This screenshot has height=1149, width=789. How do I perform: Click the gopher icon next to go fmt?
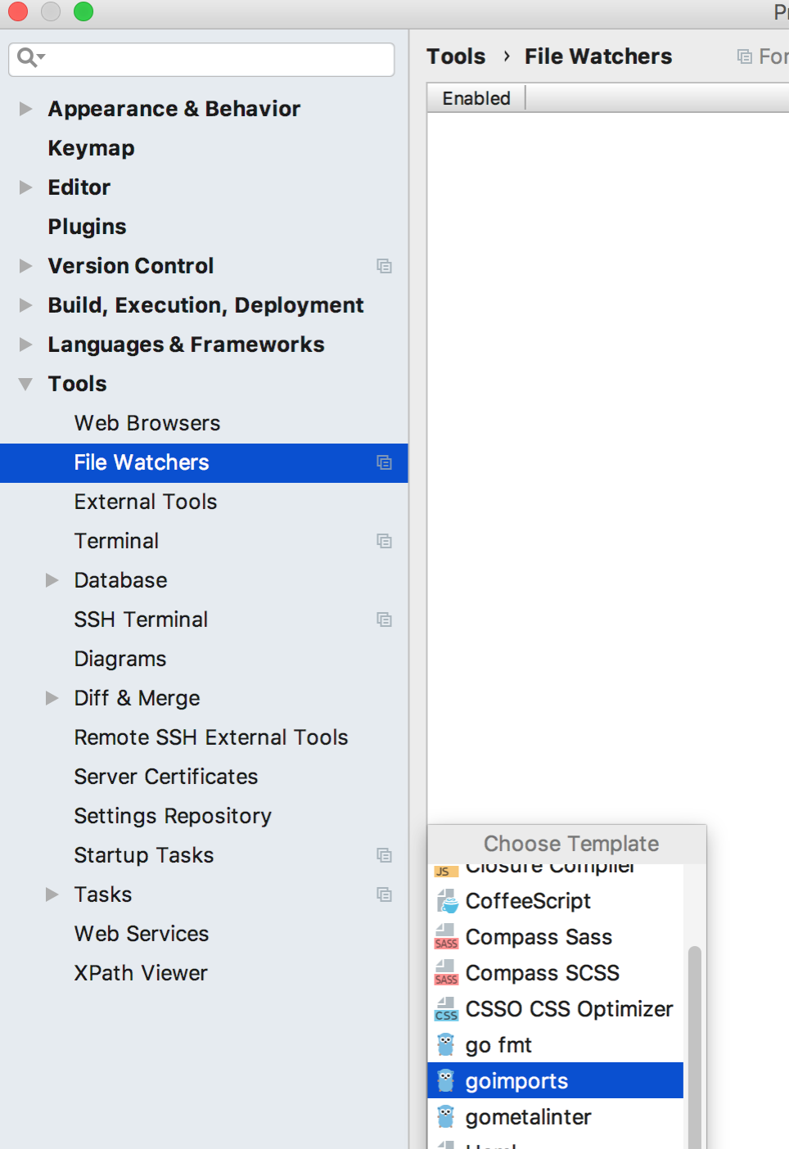tap(446, 1045)
